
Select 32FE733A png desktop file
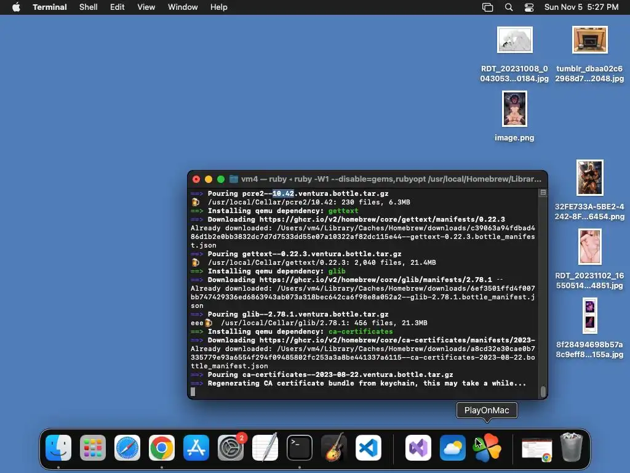(590, 178)
